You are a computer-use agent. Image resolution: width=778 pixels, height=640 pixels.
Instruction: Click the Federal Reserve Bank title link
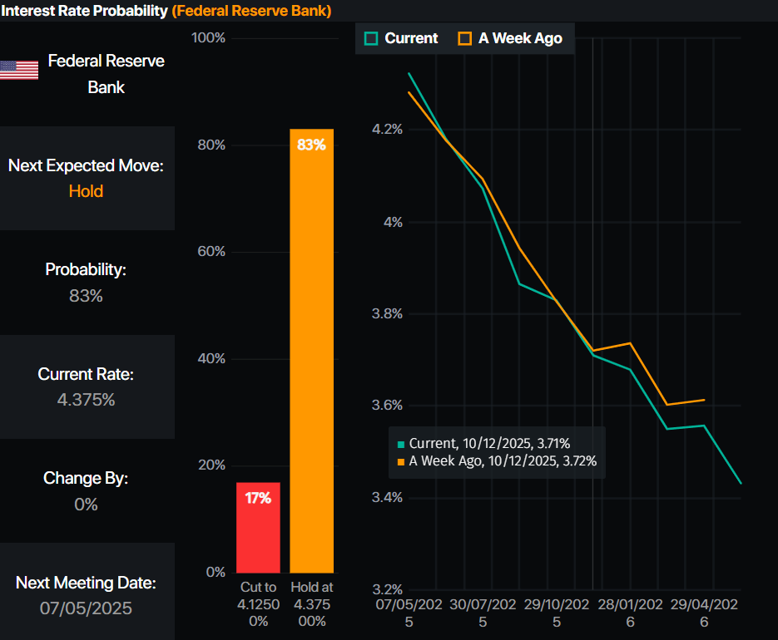[x=251, y=11]
